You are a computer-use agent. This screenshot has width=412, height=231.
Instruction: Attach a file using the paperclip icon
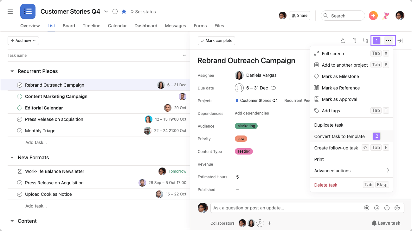click(354, 41)
